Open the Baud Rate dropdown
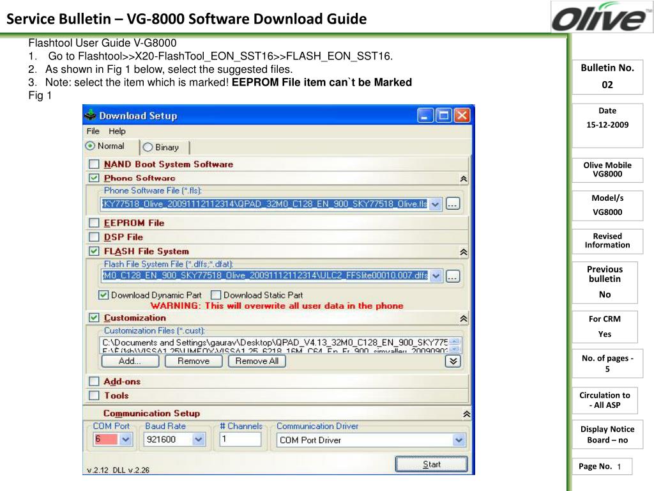 click(199, 440)
